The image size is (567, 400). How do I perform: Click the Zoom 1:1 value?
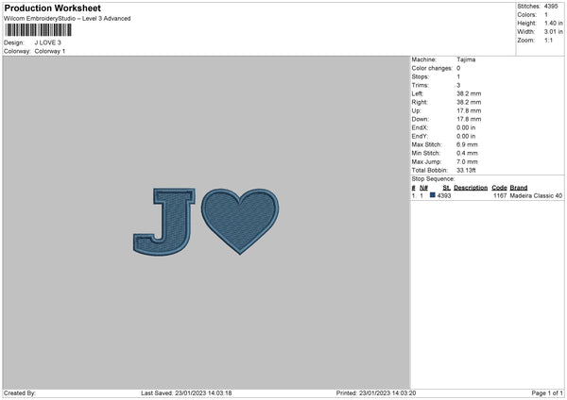pos(550,41)
